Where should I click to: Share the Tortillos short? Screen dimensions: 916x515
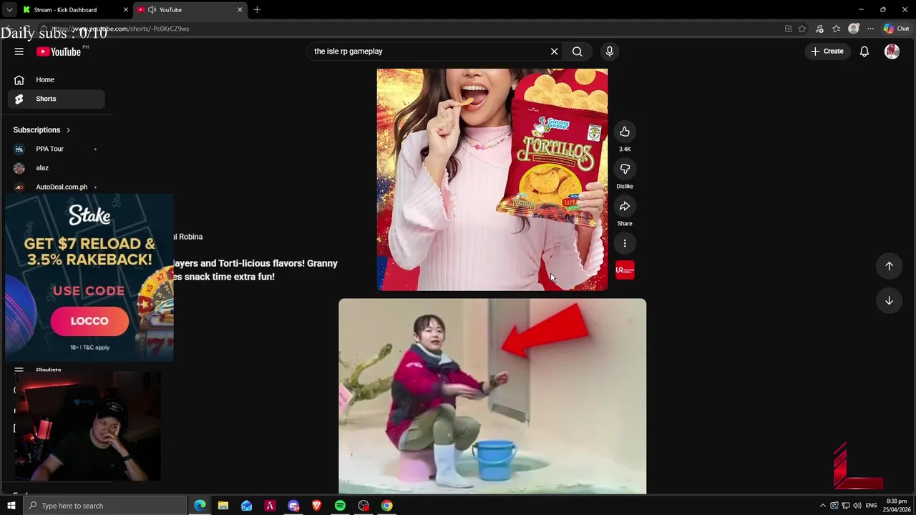[625, 206]
